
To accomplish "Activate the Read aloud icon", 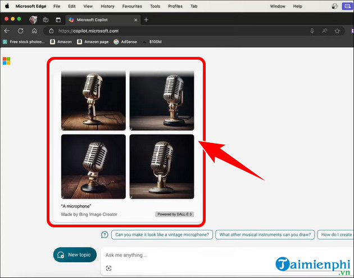I will pyautogui.click(x=325, y=31).
